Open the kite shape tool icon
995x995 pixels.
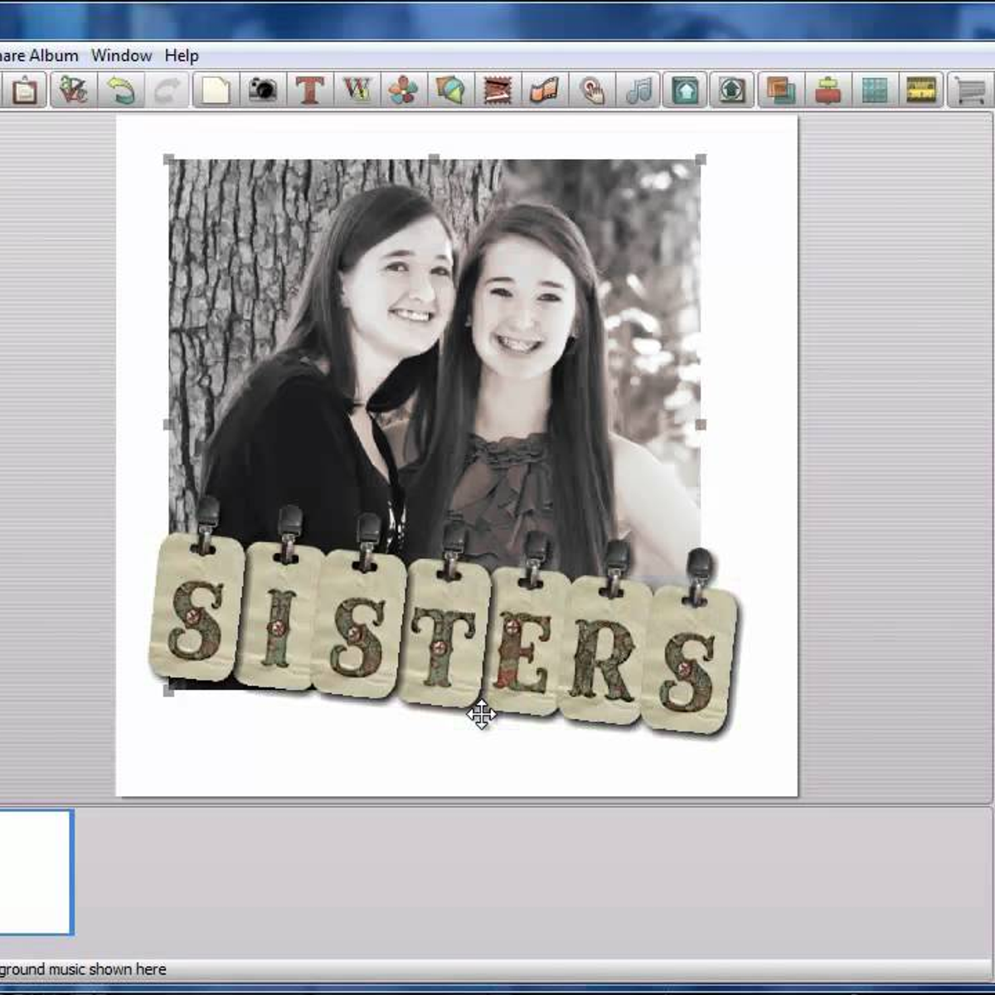(449, 90)
